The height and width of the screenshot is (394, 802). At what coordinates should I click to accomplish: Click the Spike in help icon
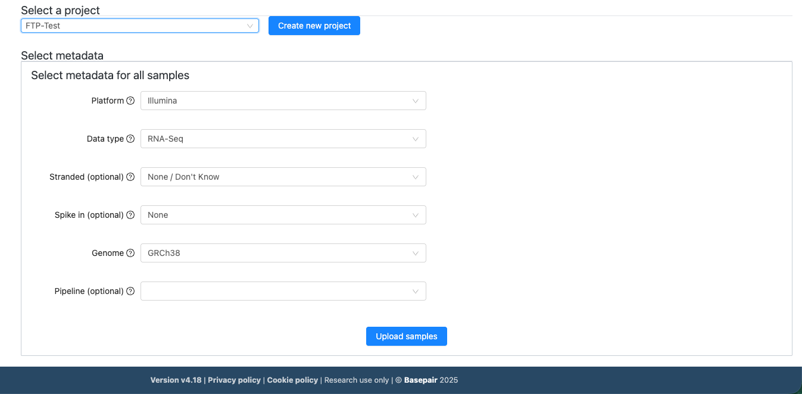point(131,215)
